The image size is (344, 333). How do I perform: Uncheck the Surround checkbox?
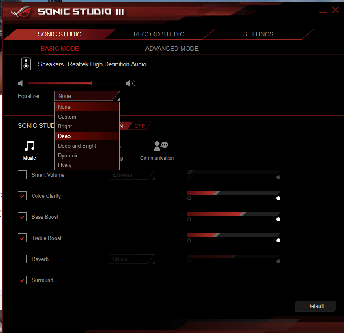coord(22,280)
